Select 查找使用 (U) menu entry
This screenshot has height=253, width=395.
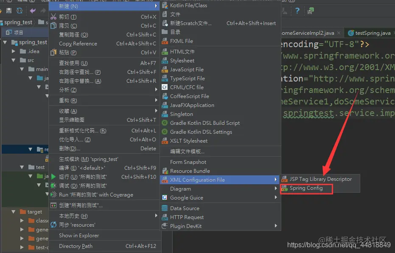104,63
